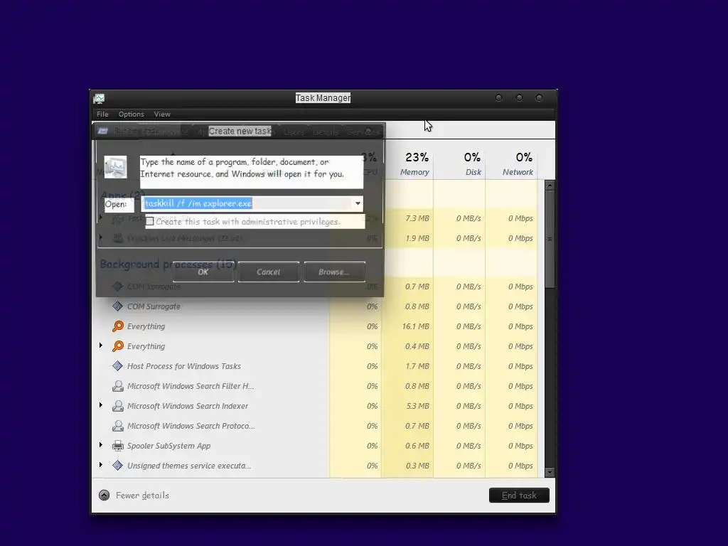Open the Options menu
728x546 pixels.
coord(132,114)
